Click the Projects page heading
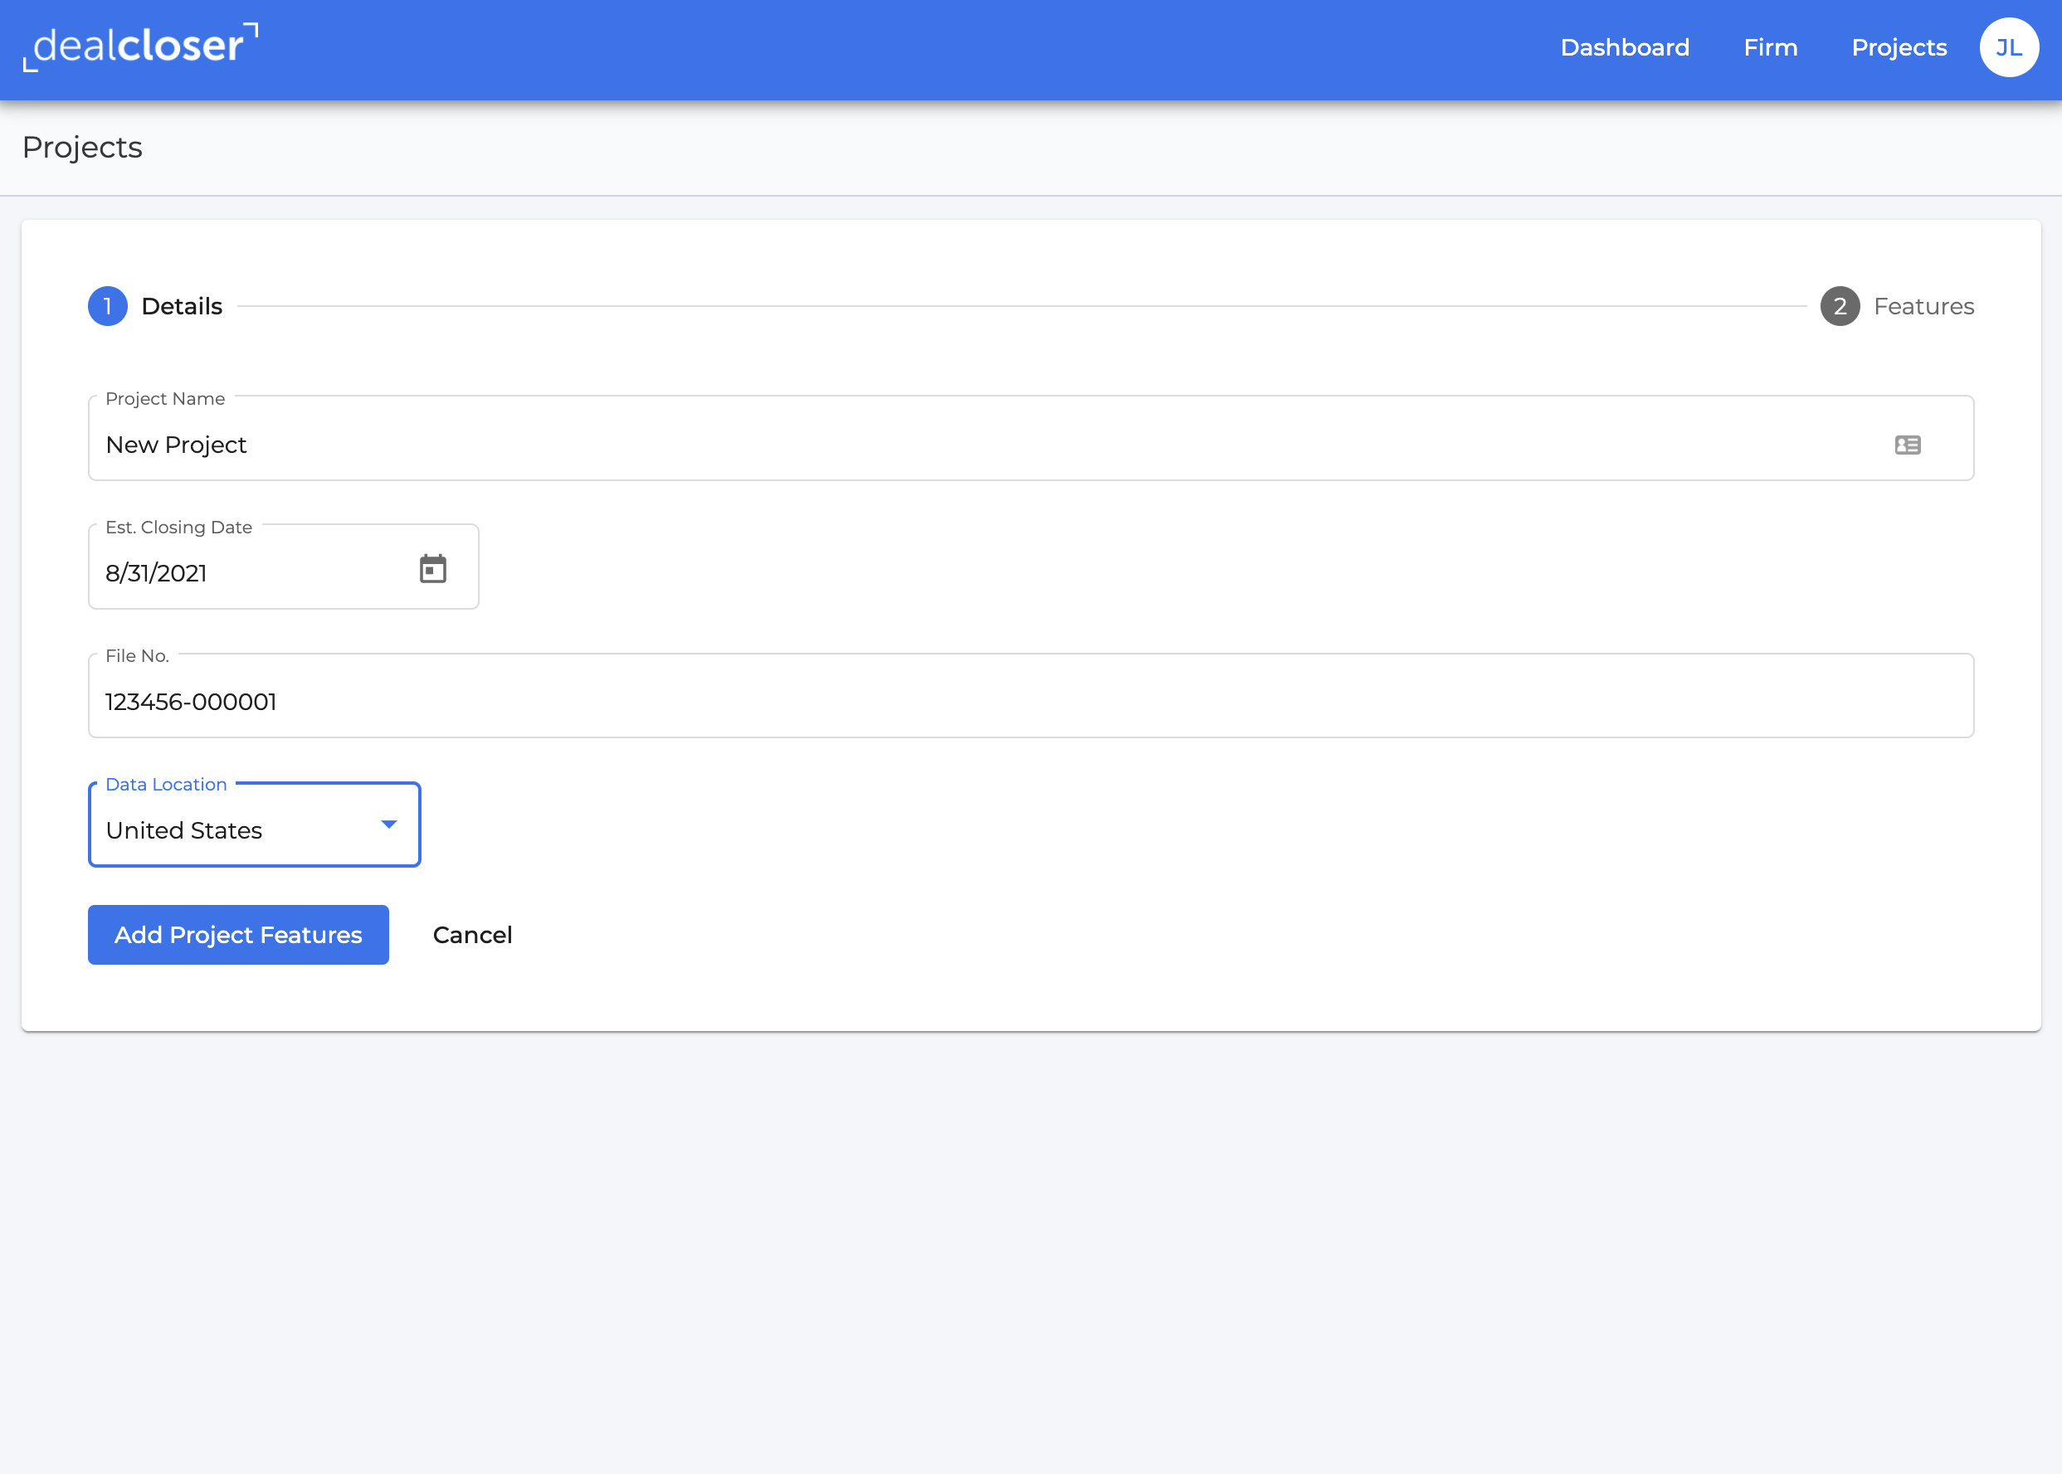The width and height of the screenshot is (2062, 1474). 81,147
